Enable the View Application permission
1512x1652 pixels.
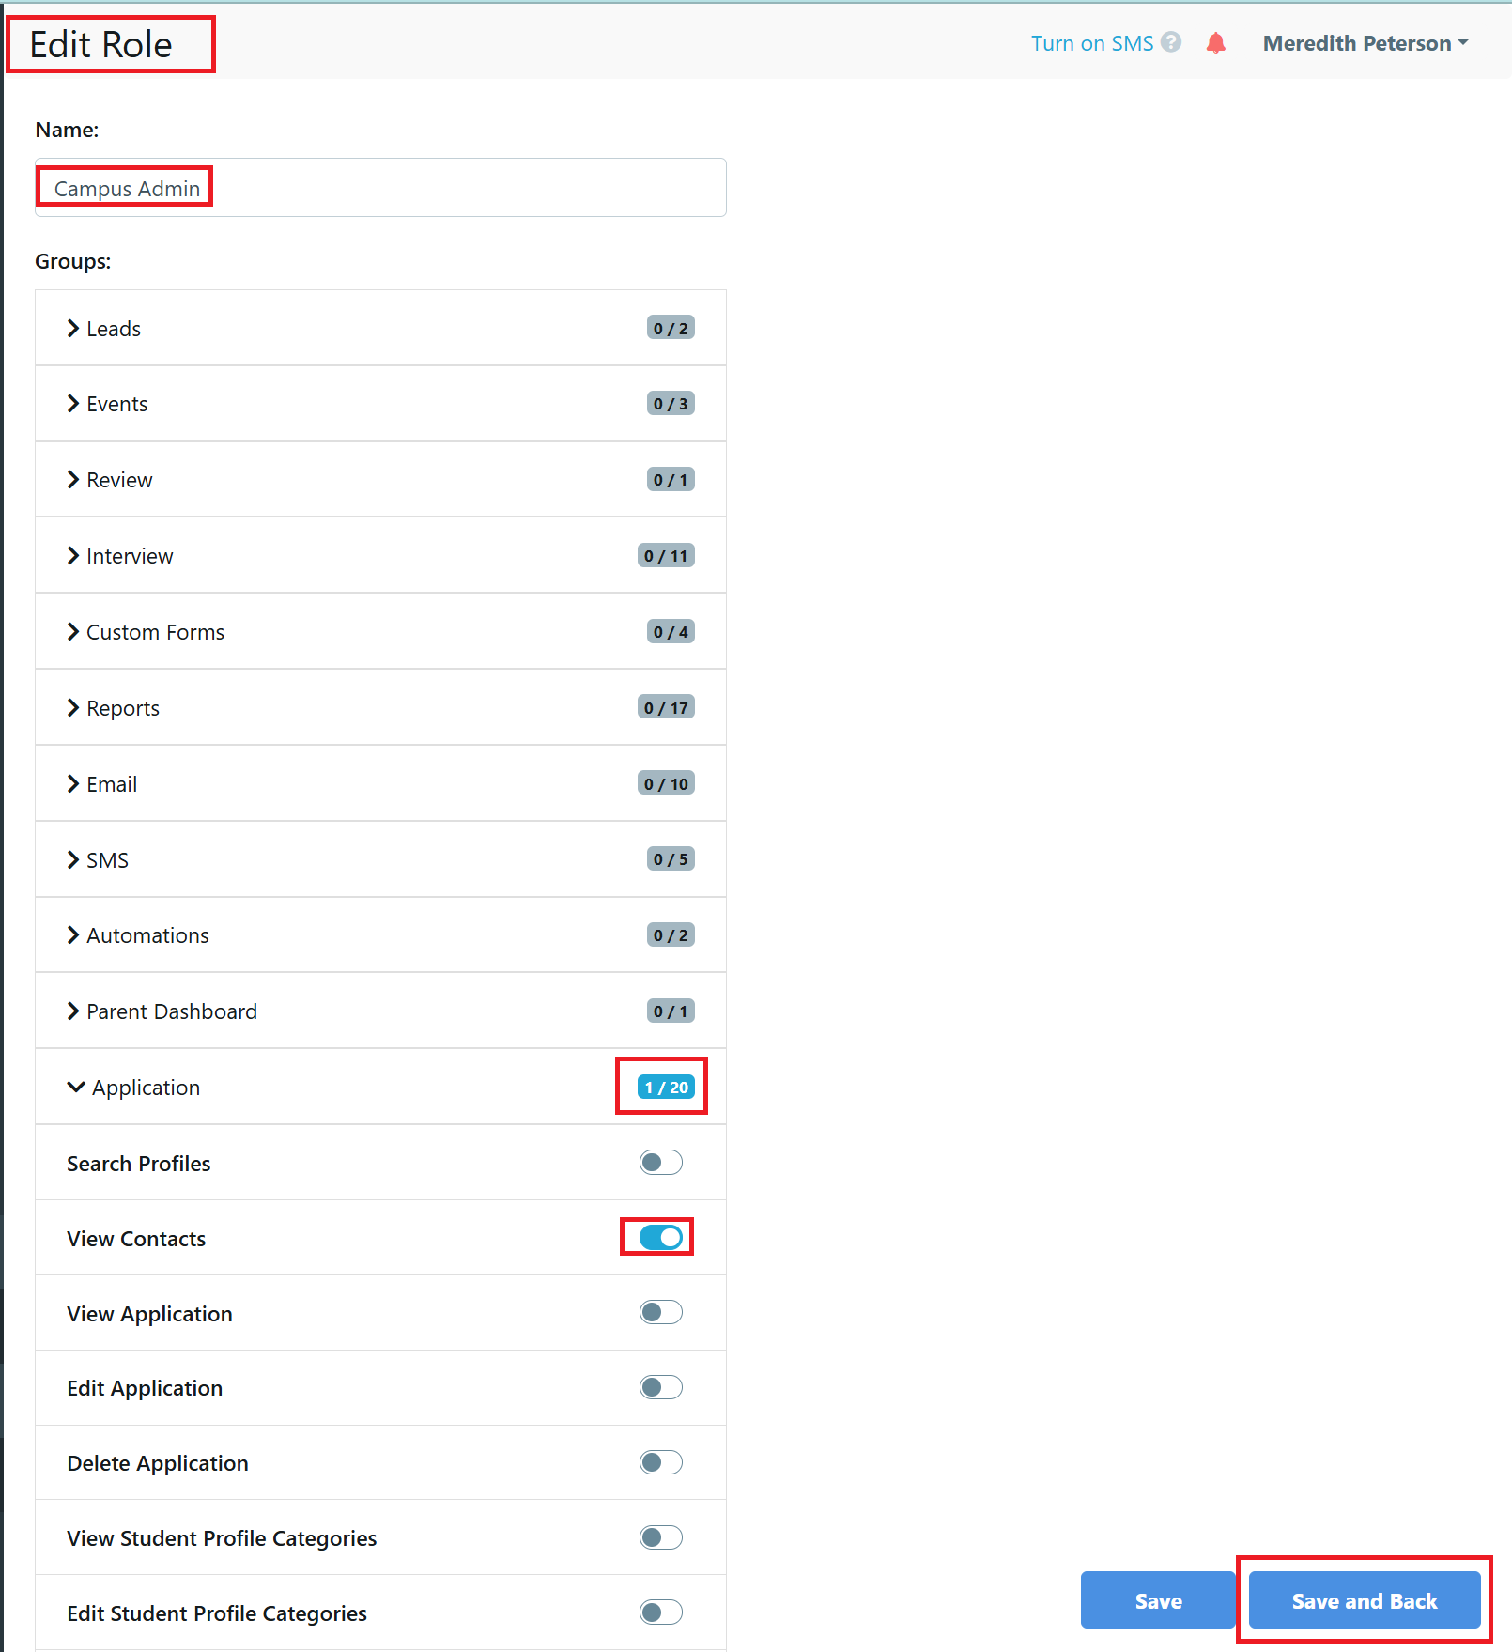(660, 1312)
